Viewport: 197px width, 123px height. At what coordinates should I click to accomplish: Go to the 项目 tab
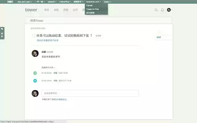point(46,10)
